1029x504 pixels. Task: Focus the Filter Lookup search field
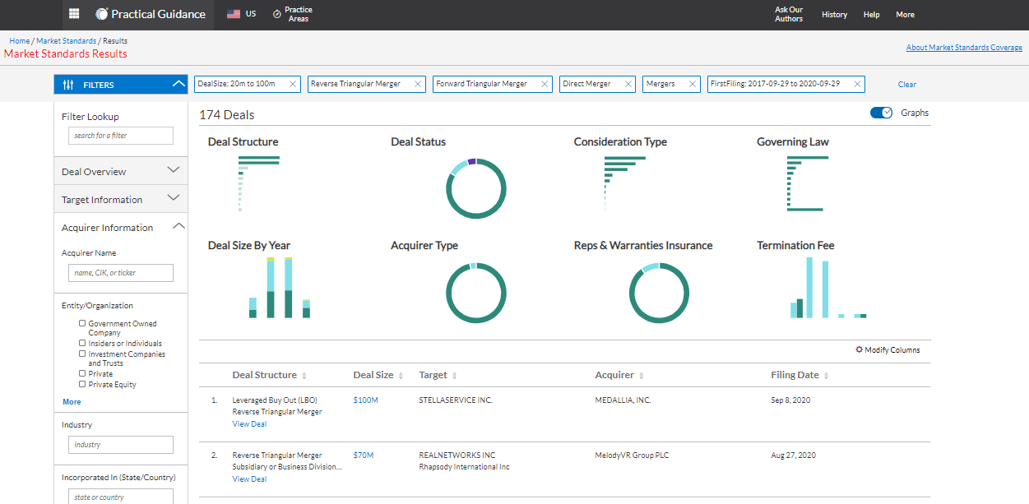[121, 136]
